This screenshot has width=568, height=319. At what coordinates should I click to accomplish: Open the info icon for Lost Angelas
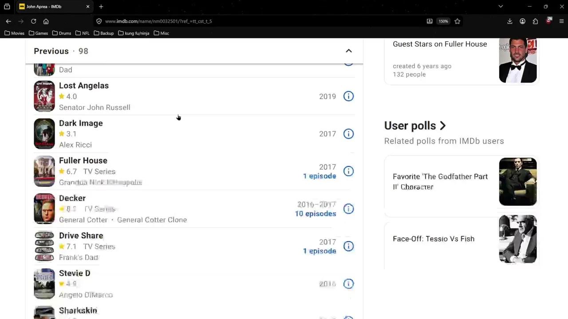[x=348, y=96]
